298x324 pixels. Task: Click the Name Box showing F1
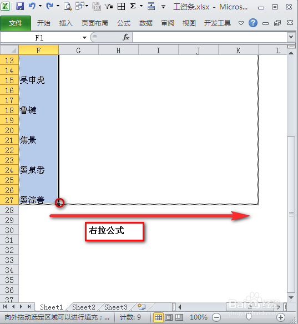pos(39,38)
